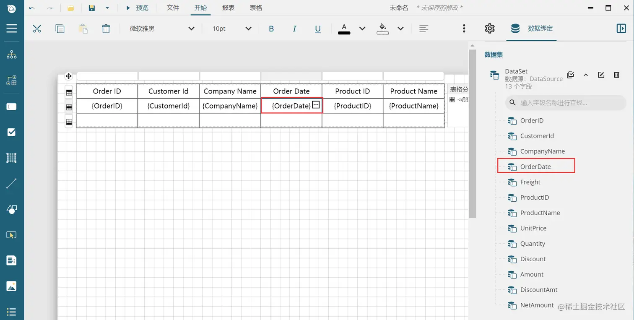The height and width of the screenshot is (320, 634).
Task: Open the 文件 menu tab
Action: (x=173, y=8)
